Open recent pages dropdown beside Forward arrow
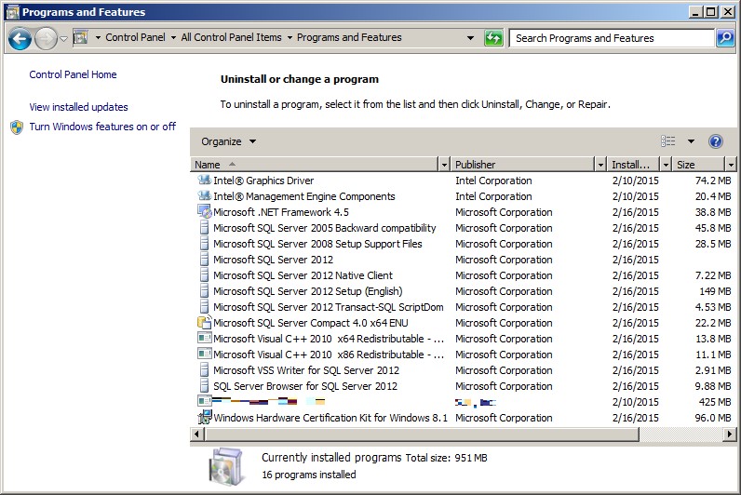Image resolution: width=741 pixels, height=495 pixels. [x=64, y=39]
